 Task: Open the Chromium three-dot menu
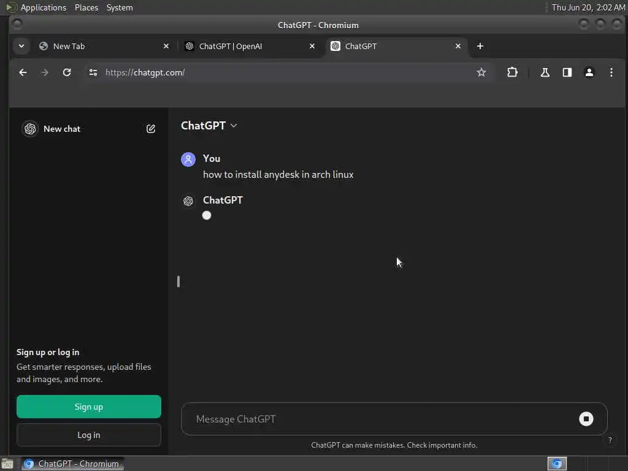coord(611,72)
